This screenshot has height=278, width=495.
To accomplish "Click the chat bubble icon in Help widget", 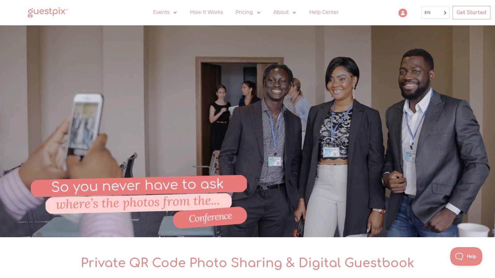I will (x=459, y=256).
